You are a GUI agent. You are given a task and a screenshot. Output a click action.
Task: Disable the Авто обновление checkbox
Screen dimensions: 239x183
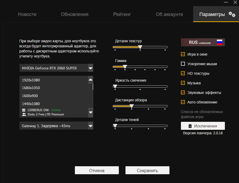tap(183, 102)
